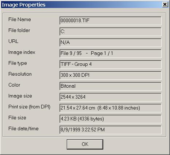Click the Image index value field
This screenshot has width=170, height=155.
pyautogui.click(x=111, y=53)
